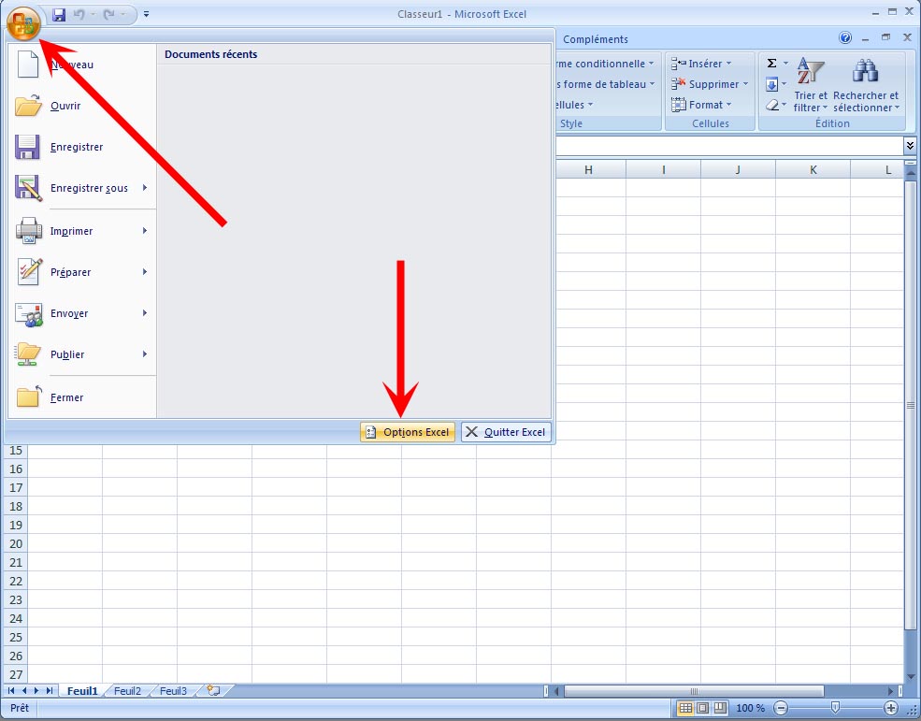This screenshot has width=921, height=721.
Task: Open Rechercher et sélectionner menu
Action: click(x=866, y=85)
